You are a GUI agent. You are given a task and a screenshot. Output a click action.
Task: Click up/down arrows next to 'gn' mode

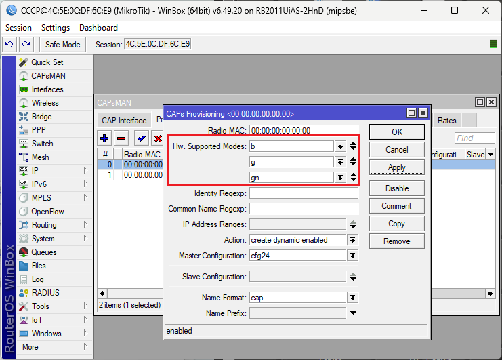pyautogui.click(x=353, y=177)
